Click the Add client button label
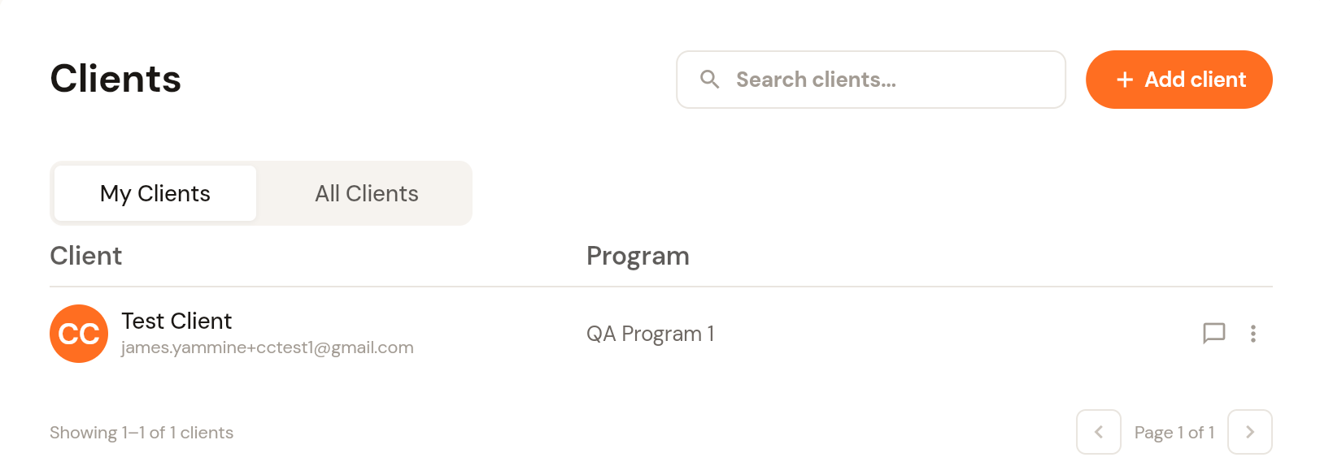1320x466 pixels. (1195, 80)
